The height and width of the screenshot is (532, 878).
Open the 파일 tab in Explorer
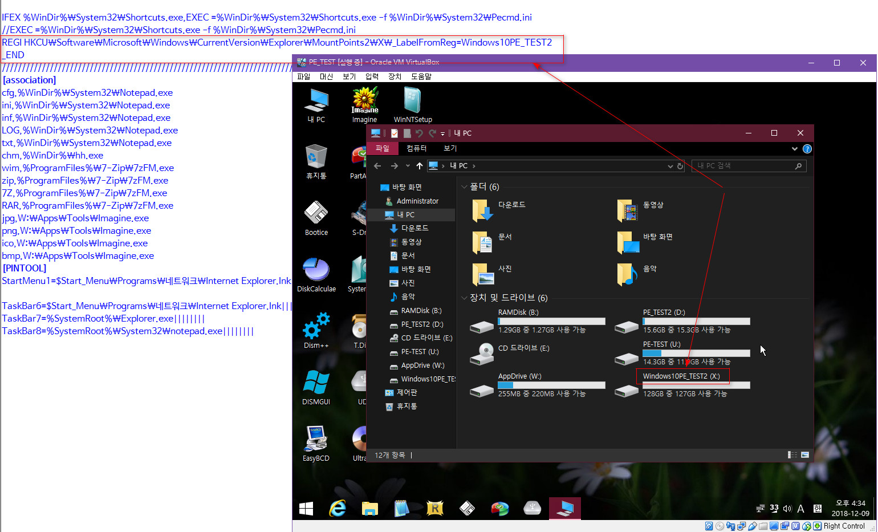tap(383, 148)
